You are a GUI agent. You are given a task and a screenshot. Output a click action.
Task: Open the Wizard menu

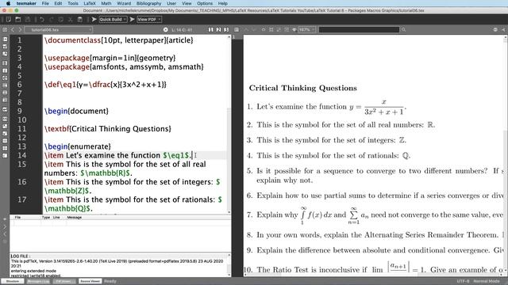[124, 3]
